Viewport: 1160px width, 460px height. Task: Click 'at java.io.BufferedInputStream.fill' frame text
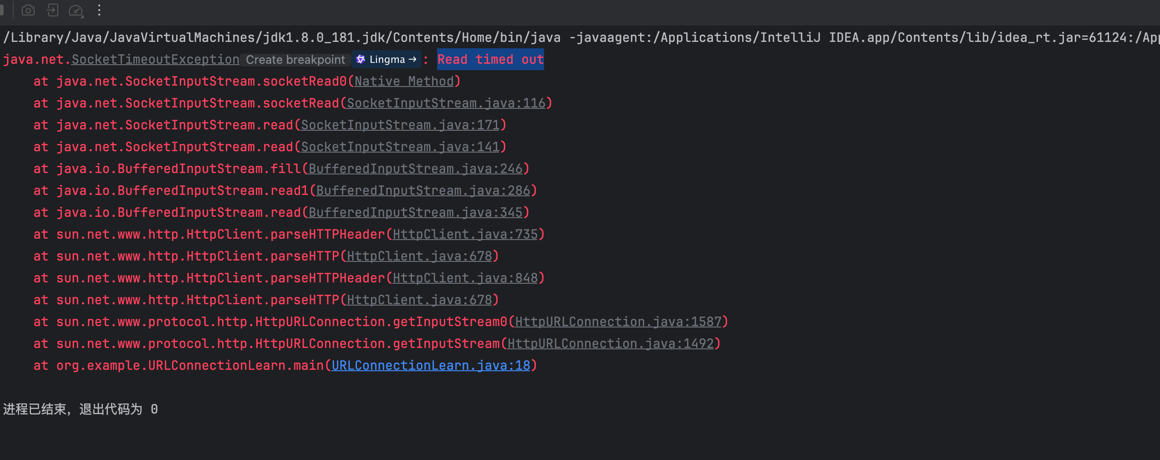[167, 169]
